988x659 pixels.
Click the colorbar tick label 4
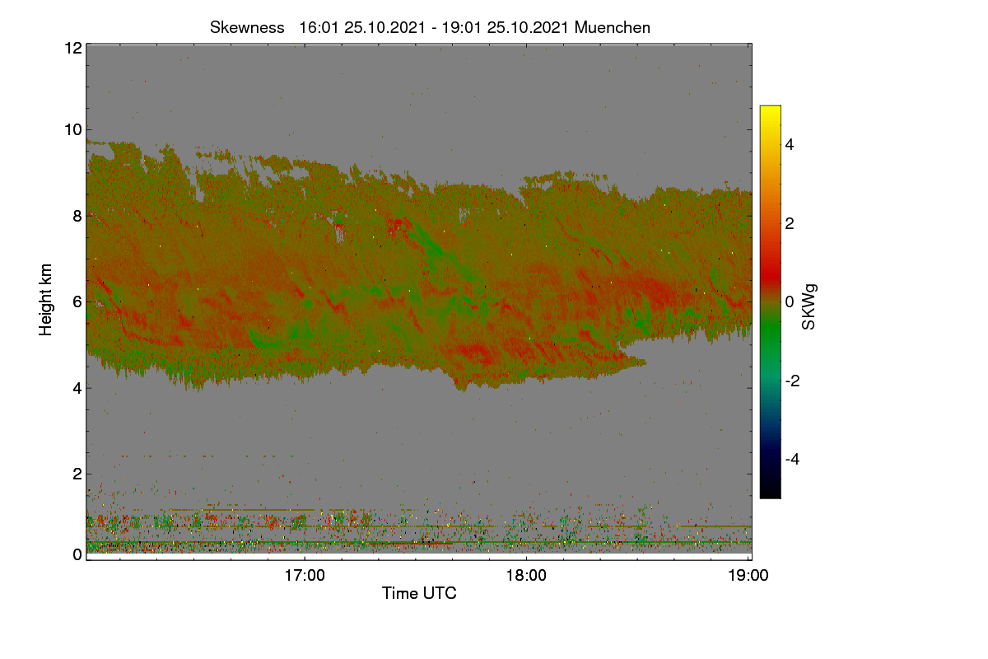790,145
